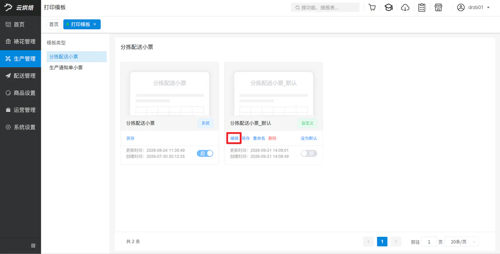Screen dimensions: 500x254
Task: Open 商品设置 in the sidebar
Action: coord(20,93)
